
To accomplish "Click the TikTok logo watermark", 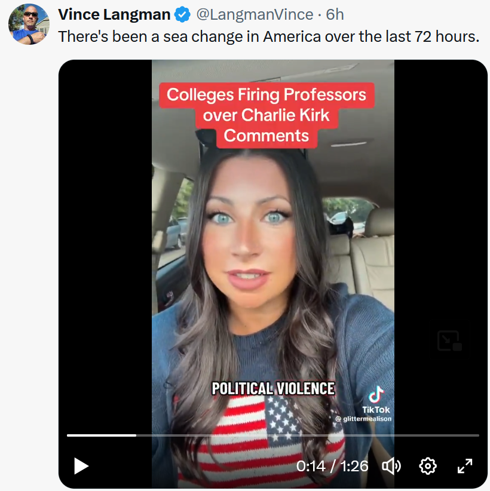I will [376, 395].
